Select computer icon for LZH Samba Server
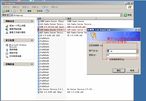Screen dimensions: 146x101 38,30
